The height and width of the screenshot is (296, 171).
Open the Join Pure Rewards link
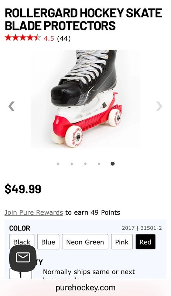point(34,212)
